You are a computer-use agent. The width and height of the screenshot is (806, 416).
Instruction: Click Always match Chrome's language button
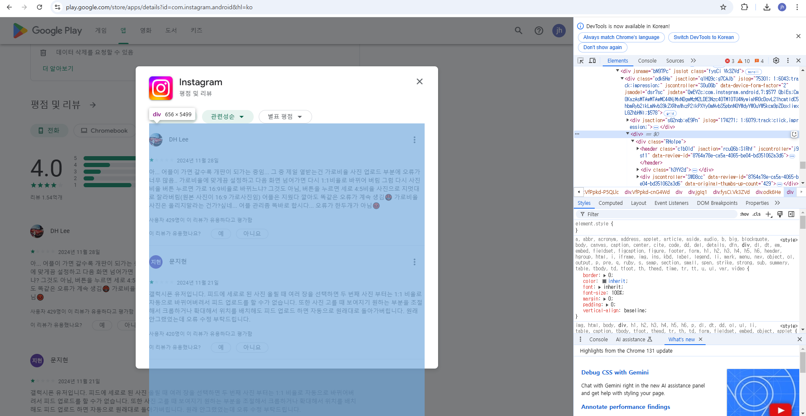(621, 37)
